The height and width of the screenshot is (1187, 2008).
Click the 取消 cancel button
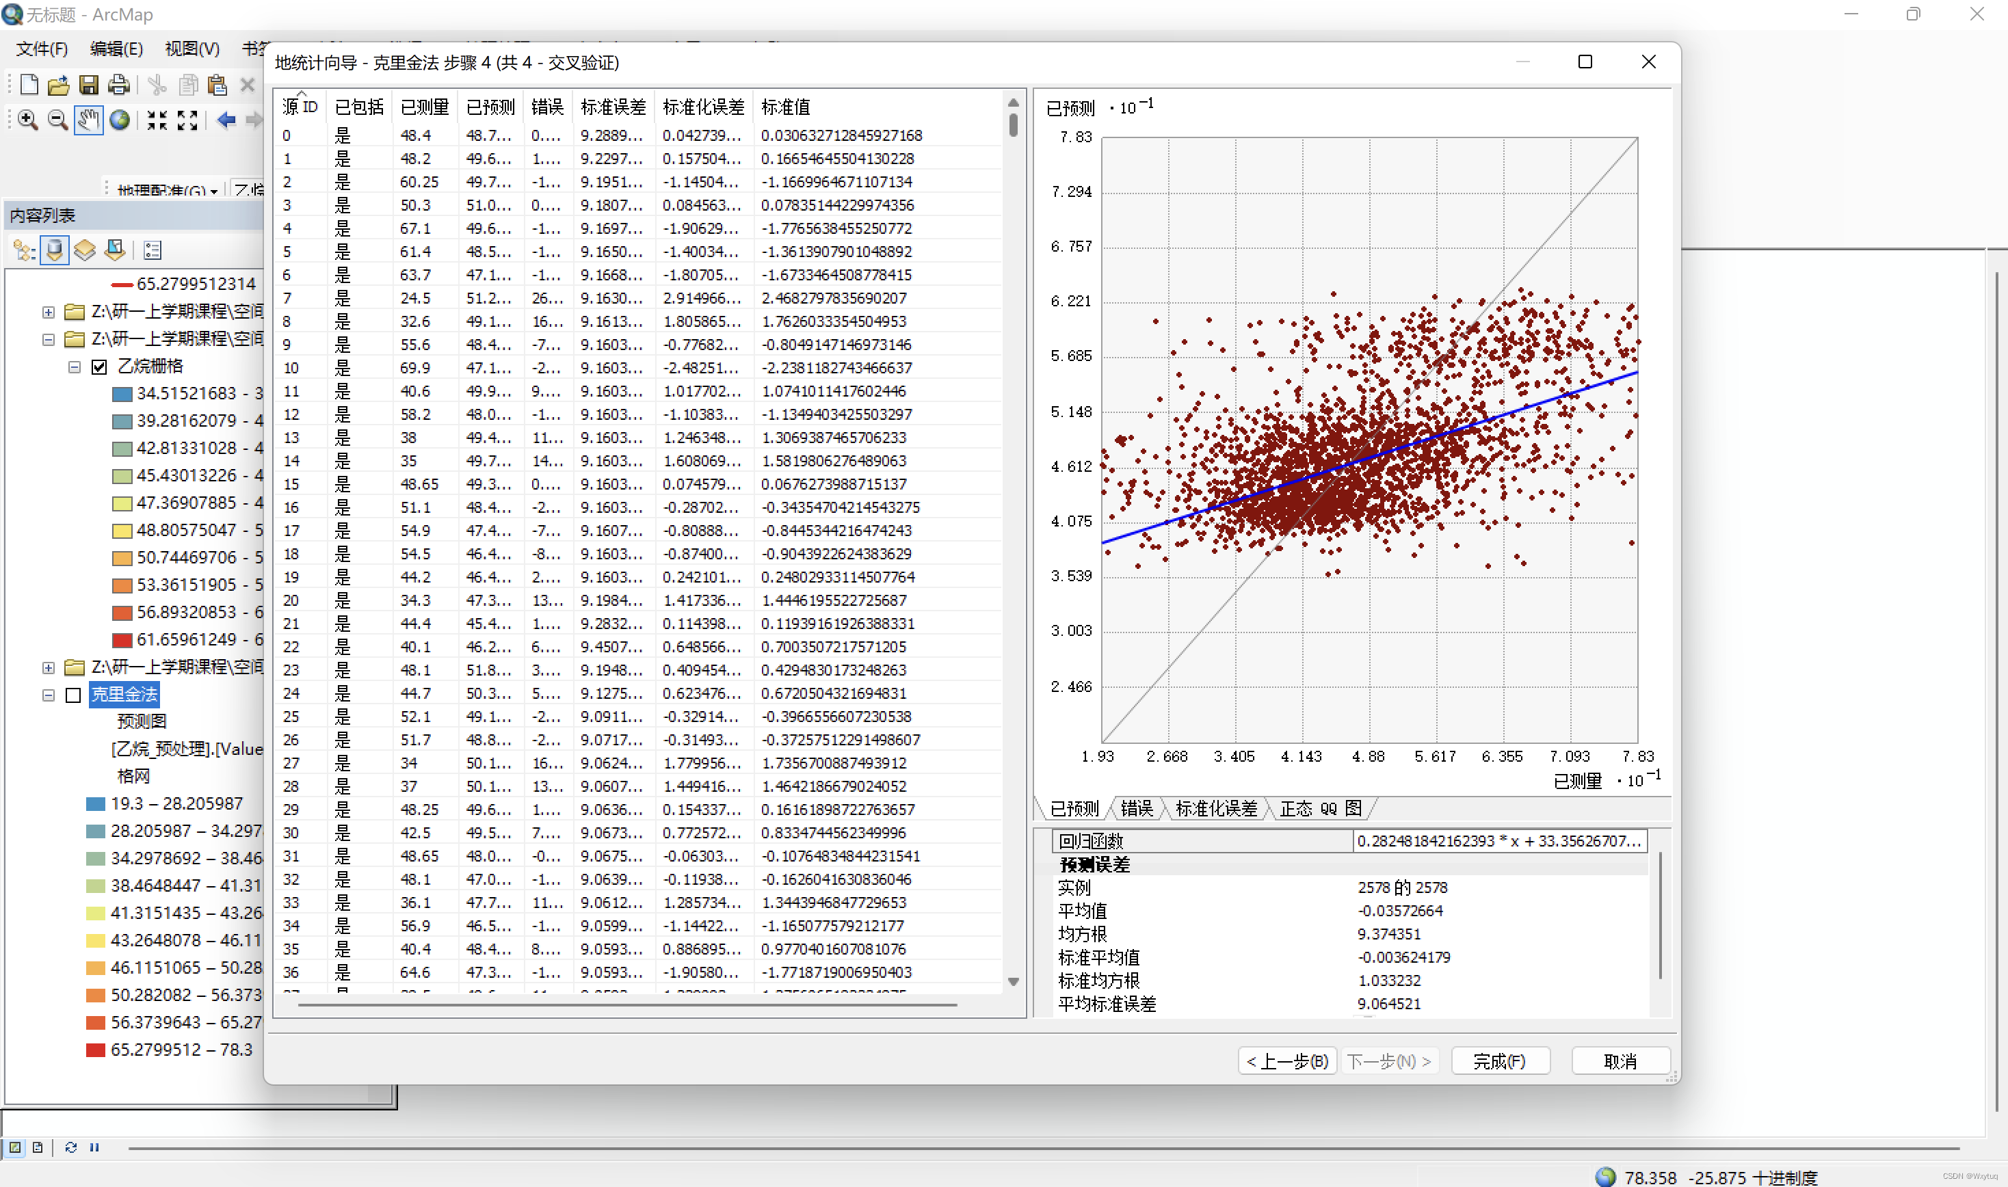click(1620, 1061)
